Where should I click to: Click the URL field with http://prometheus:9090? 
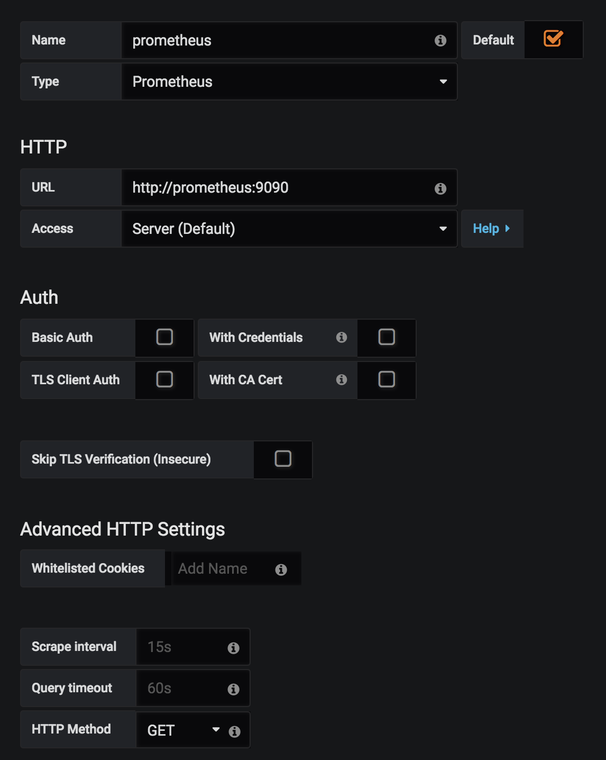pyautogui.click(x=289, y=187)
